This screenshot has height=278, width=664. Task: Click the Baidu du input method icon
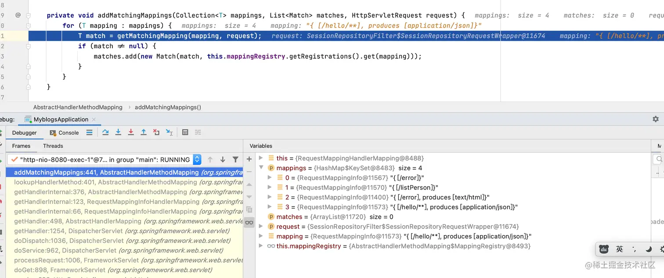coord(604,249)
